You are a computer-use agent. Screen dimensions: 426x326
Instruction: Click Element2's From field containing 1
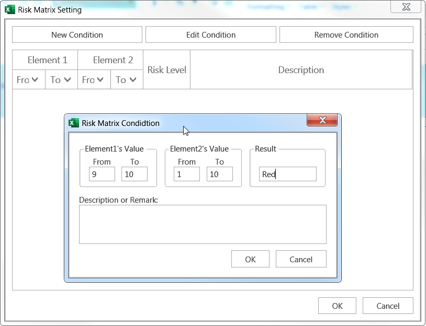pos(187,174)
